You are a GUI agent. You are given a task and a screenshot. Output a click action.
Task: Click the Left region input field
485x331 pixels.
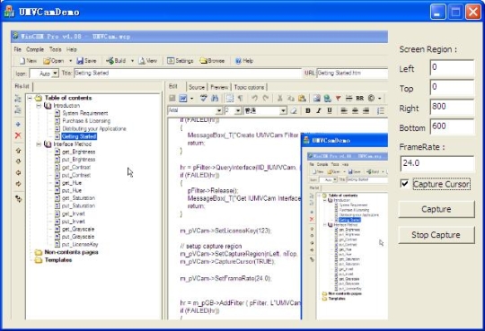pos(452,67)
